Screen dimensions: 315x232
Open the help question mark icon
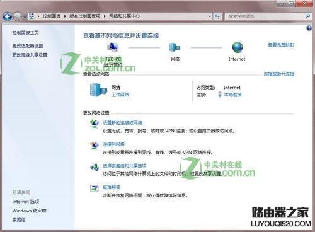click(x=309, y=28)
